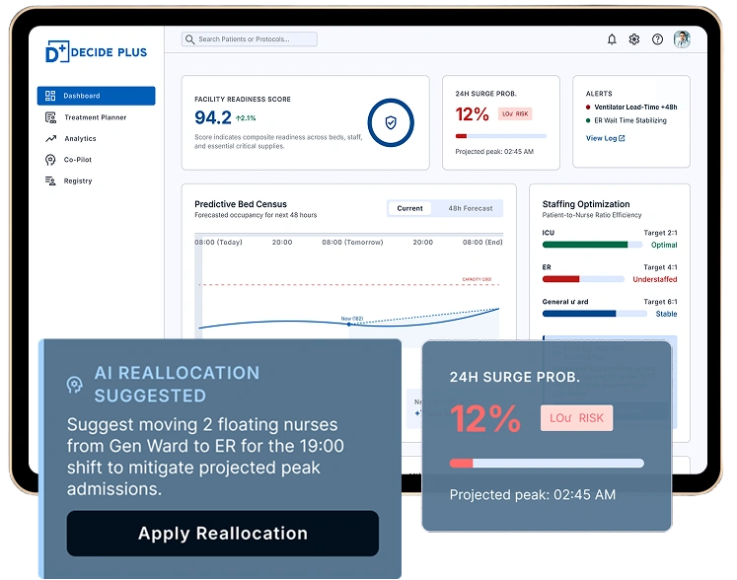737x580 pixels.
Task: Click the Registry list sidebar icon
Action: (x=50, y=181)
